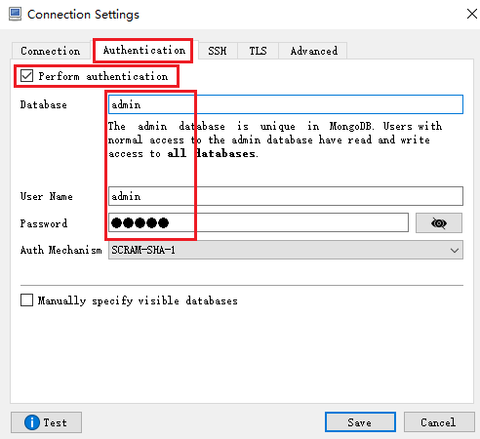Image resolution: width=480 pixels, height=439 pixels.
Task: Close the Connection Settings dialog
Action: pos(472,14)
